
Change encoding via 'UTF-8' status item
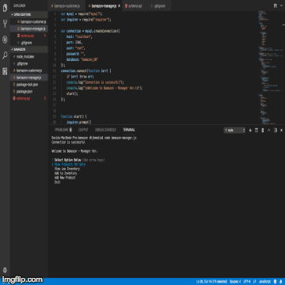tap(247, 282)
